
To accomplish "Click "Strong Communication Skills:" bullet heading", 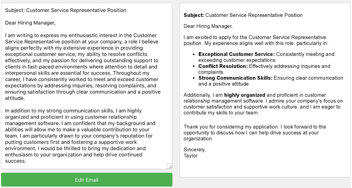I will click(x=235, y=78).
